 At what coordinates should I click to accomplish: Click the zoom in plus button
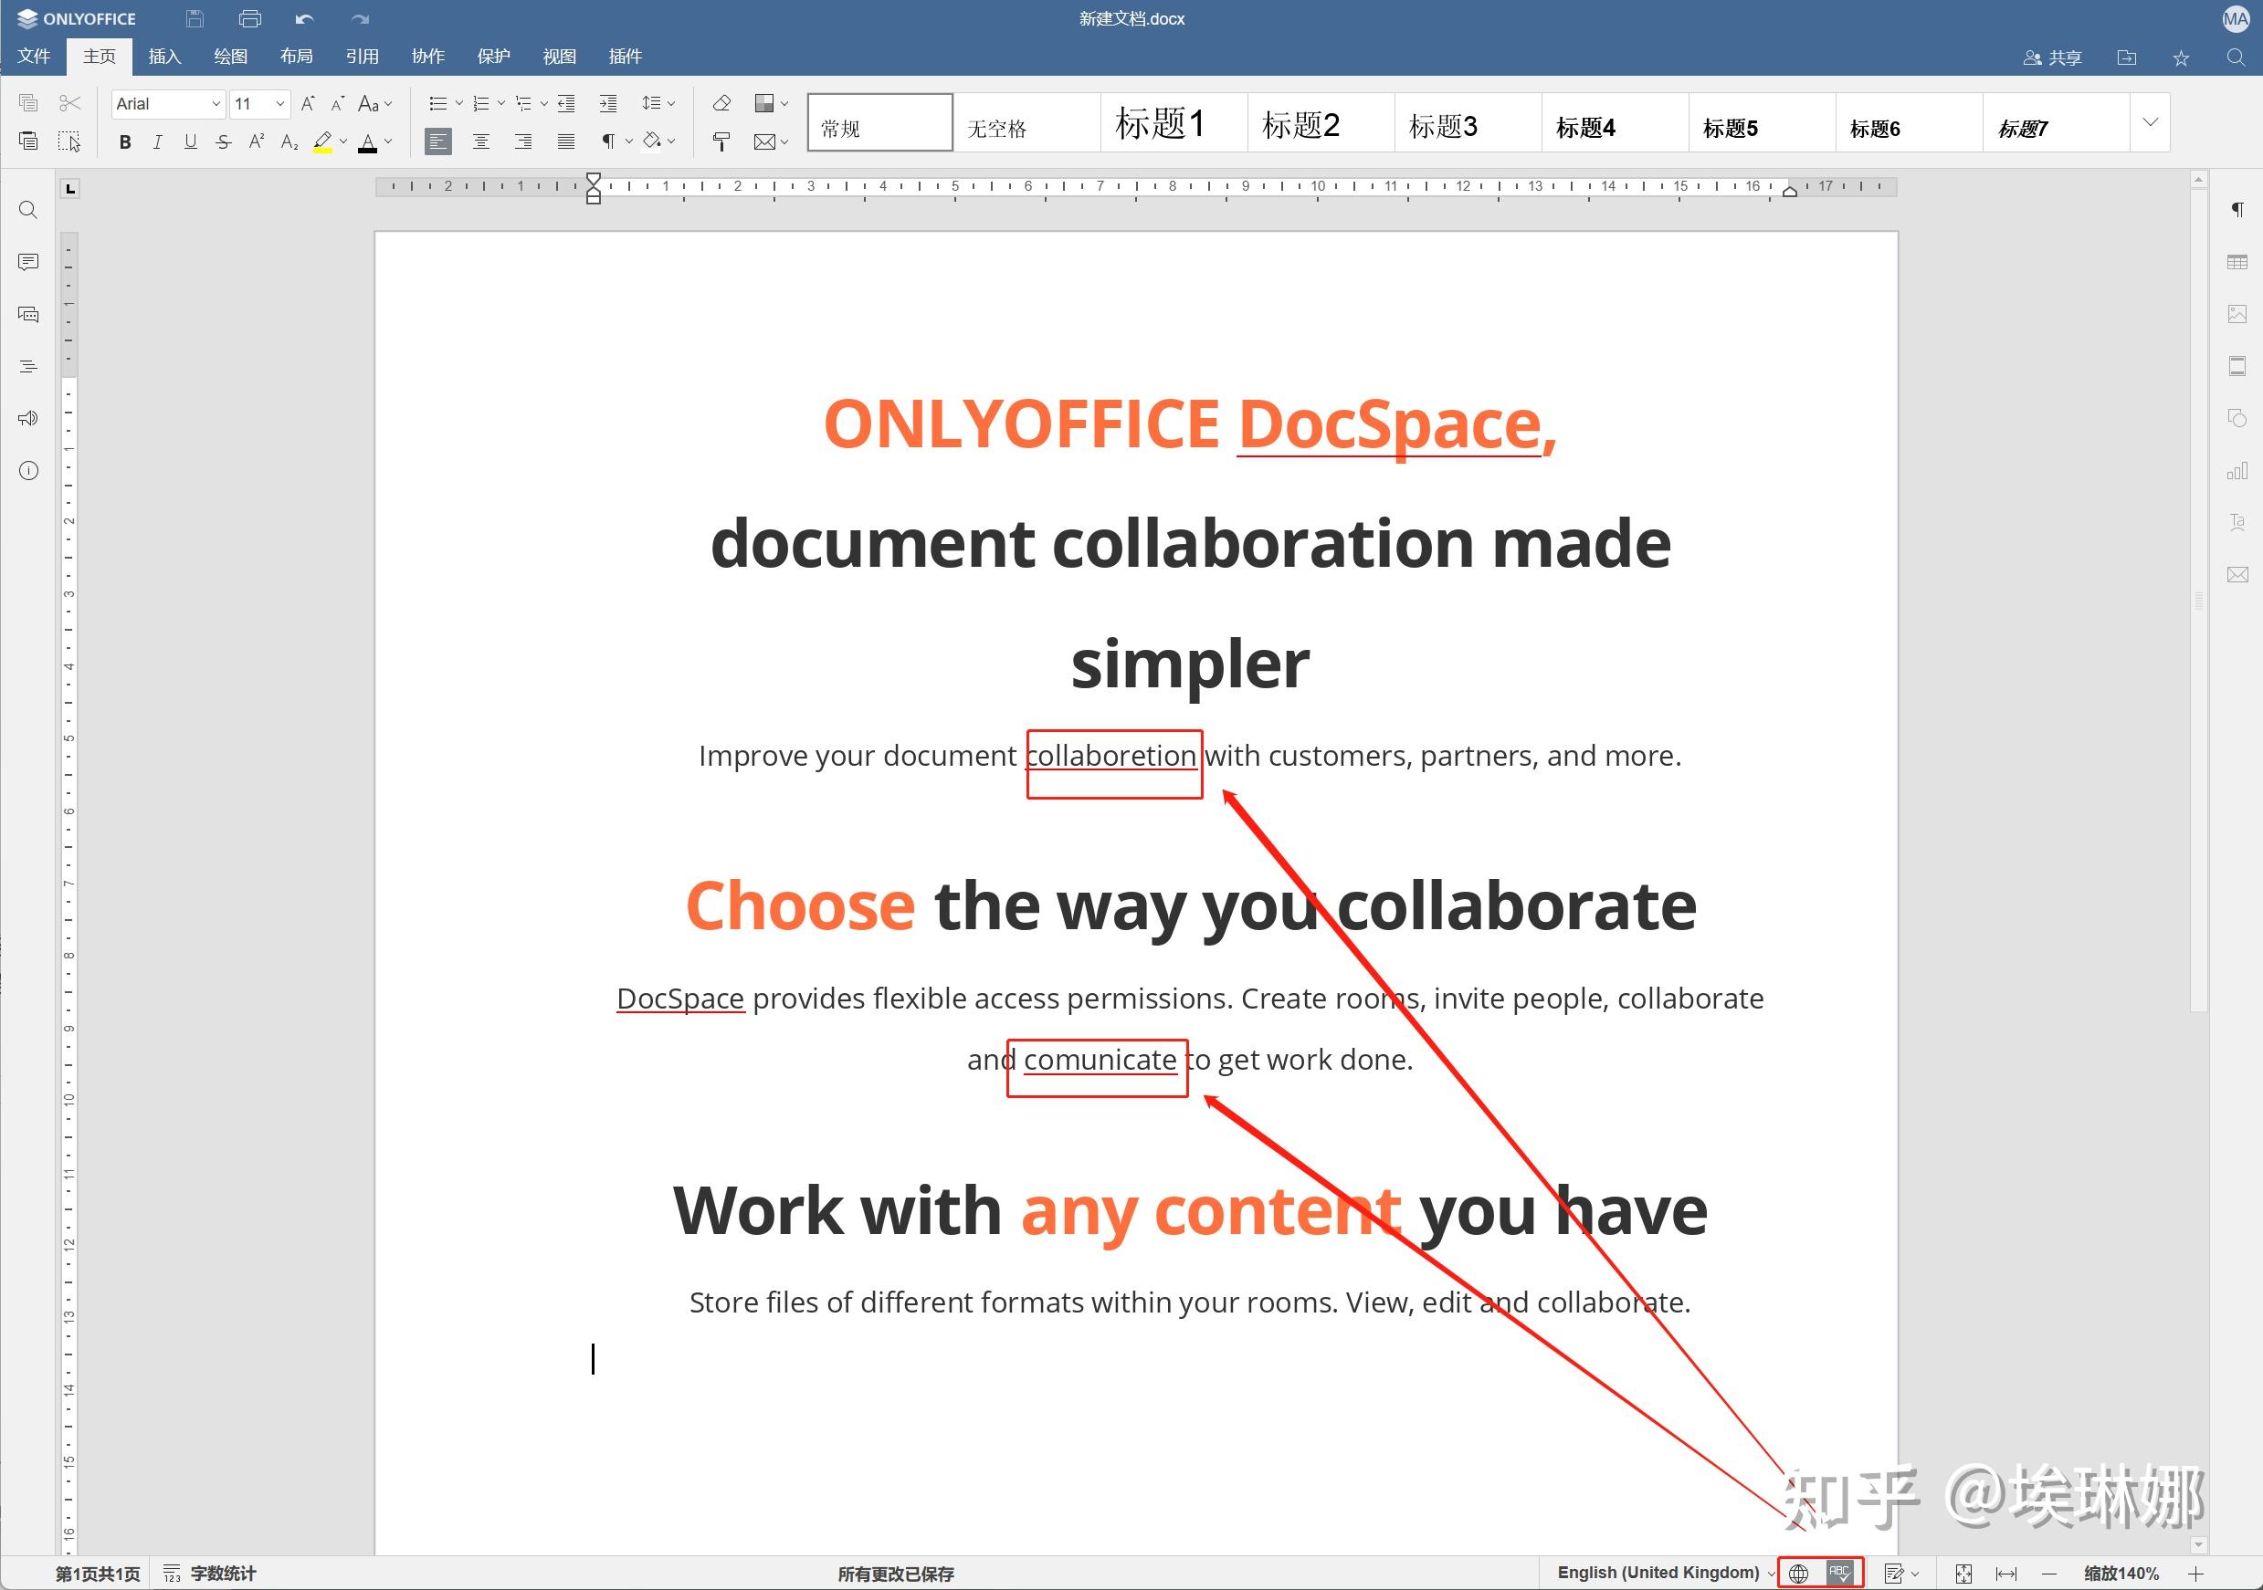[2196, 1574]
